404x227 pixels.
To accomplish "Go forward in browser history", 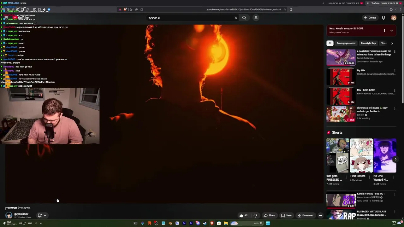I will (x=396, y=9).
